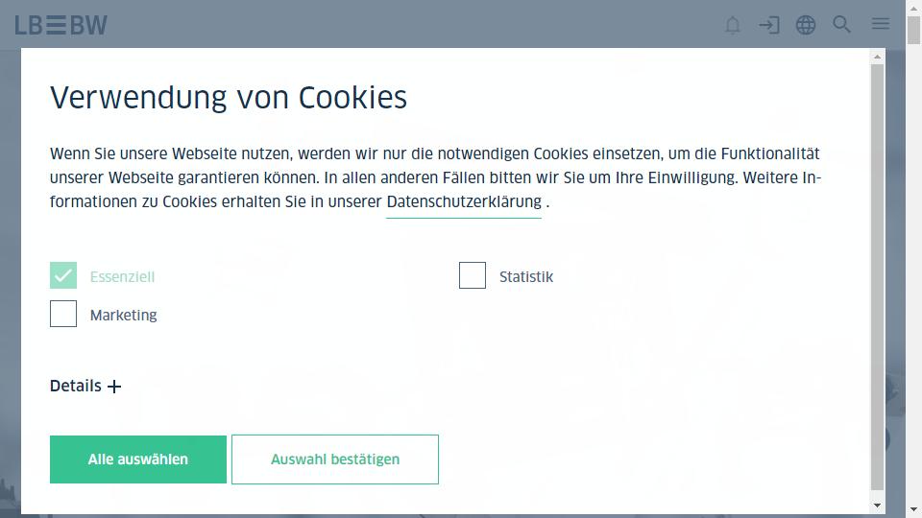Image resolution: width=922 pixels, height=518 pixels.
Task: Open the hamburger menu icon
Action: point(881,23)
